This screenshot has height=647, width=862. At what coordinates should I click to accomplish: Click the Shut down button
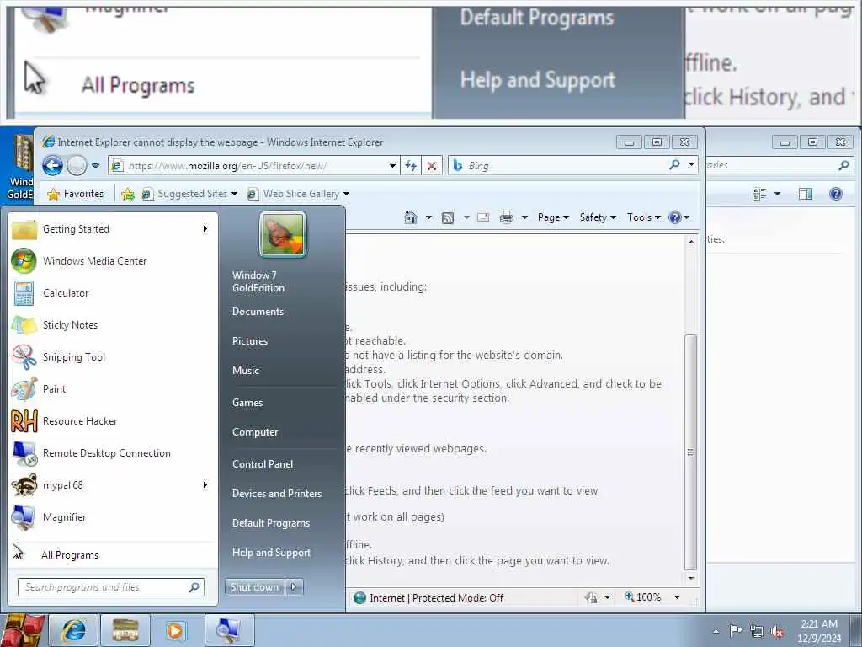coord(254,587)
